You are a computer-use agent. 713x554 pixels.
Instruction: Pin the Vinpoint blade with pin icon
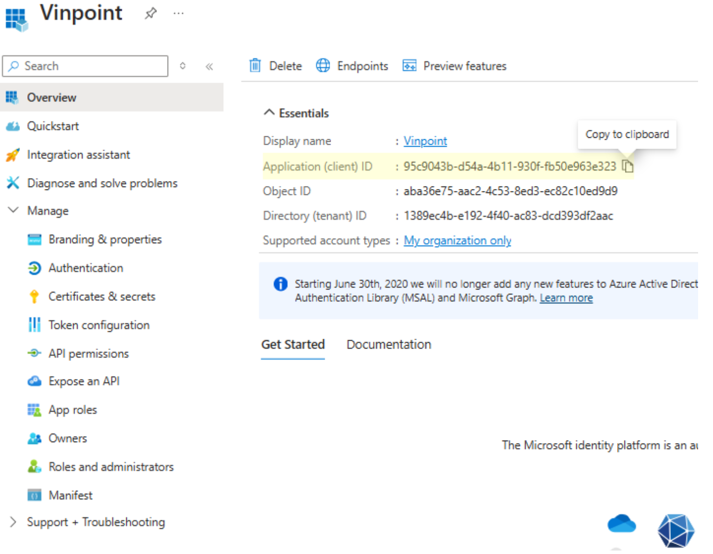(x=151, y=13)
